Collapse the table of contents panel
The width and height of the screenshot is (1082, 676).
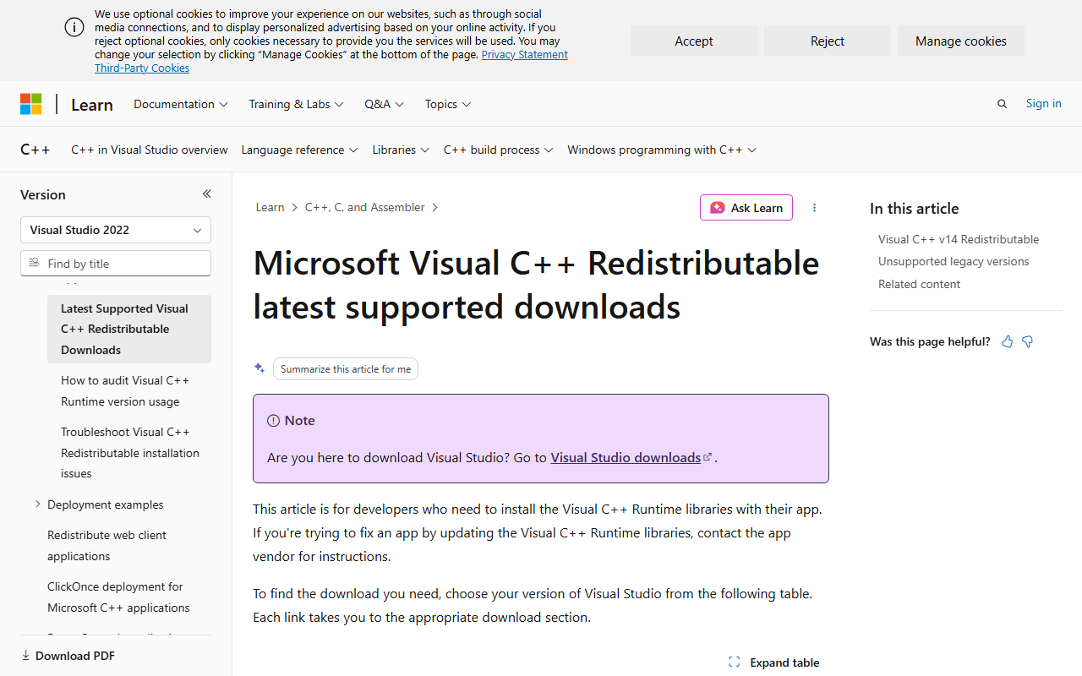pyautogui.click(x=206, y=194)
